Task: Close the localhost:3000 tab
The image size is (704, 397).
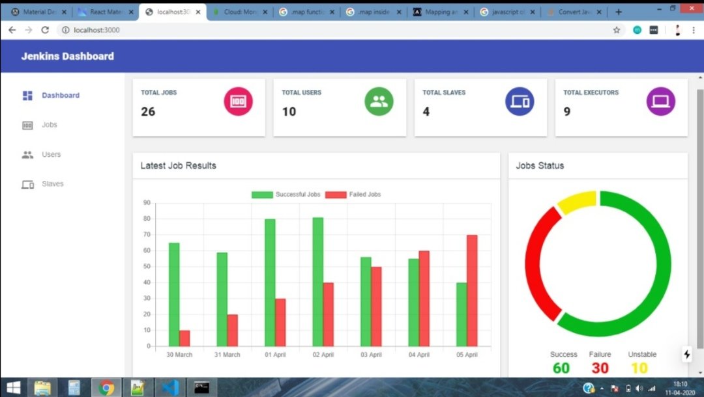Action: 198,12
